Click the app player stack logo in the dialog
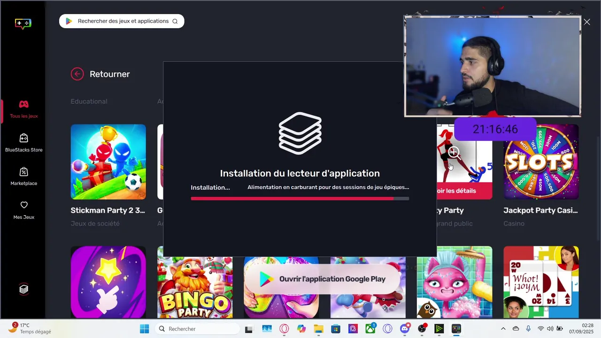The image size is (601, 338). point(300,133)
